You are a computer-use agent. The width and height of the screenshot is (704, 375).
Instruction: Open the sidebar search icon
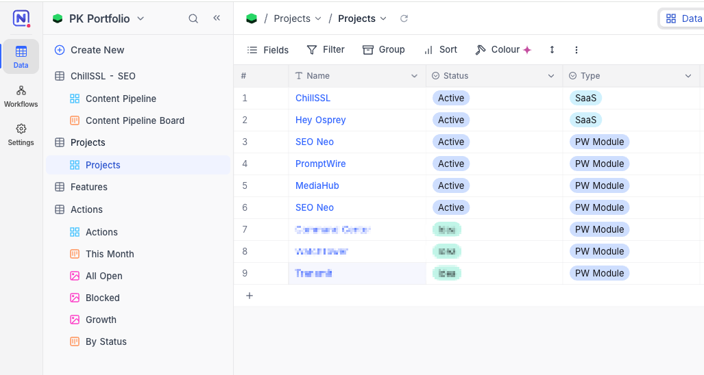click(x=193, y=18)
